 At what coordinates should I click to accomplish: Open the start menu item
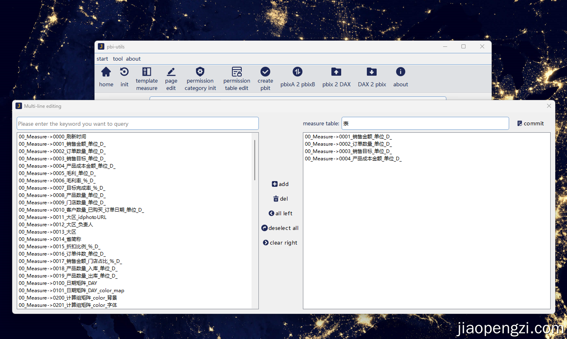tap(102, 59)
